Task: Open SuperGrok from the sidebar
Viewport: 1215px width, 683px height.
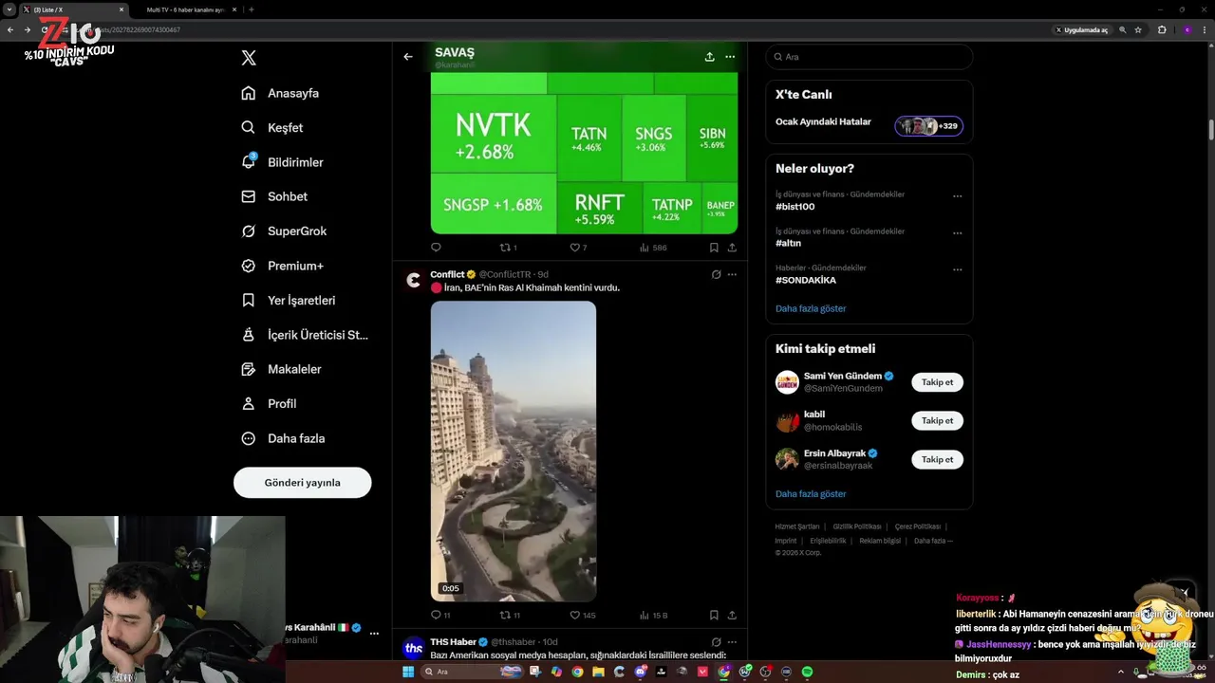Action: [284, 231]
